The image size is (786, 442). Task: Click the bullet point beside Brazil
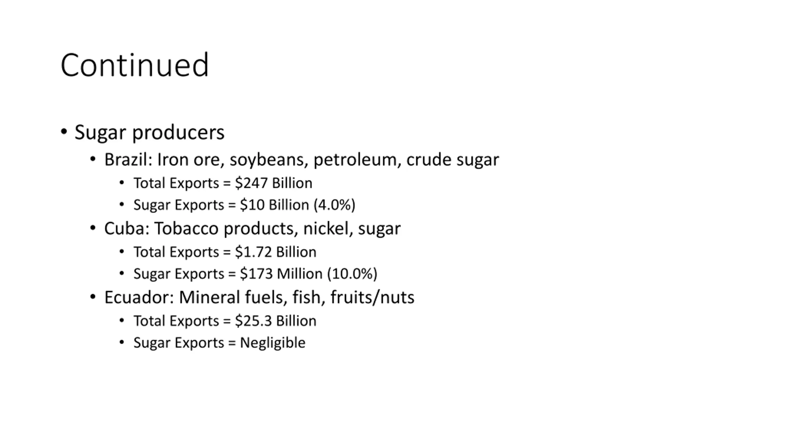[93, 159]
